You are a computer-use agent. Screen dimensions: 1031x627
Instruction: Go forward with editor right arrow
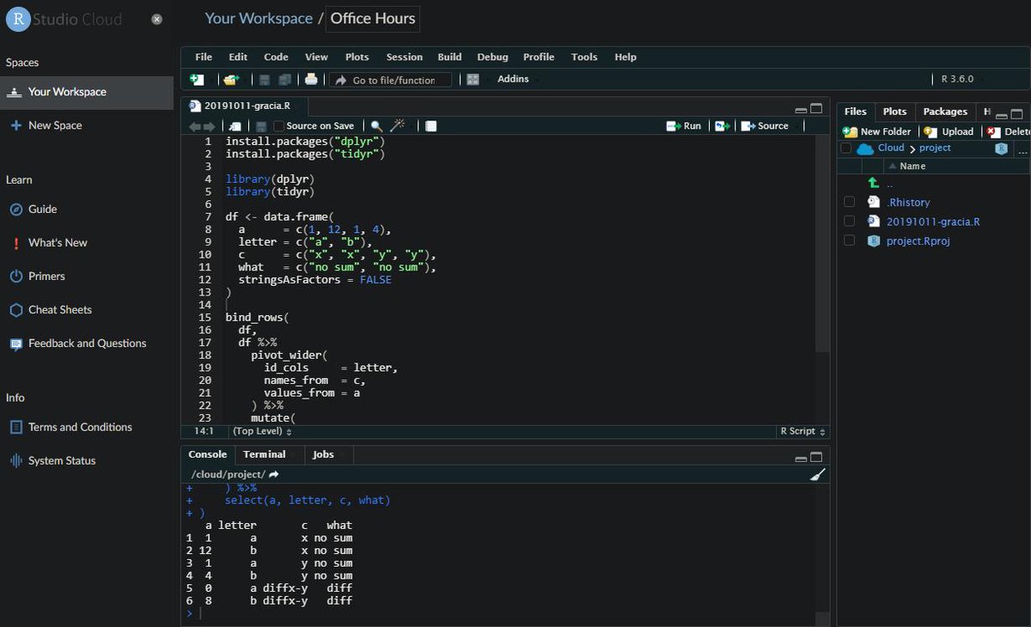210,126
